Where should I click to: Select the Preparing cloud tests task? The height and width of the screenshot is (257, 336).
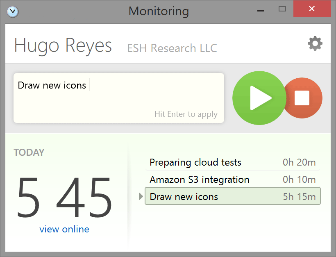coord(233,162)
